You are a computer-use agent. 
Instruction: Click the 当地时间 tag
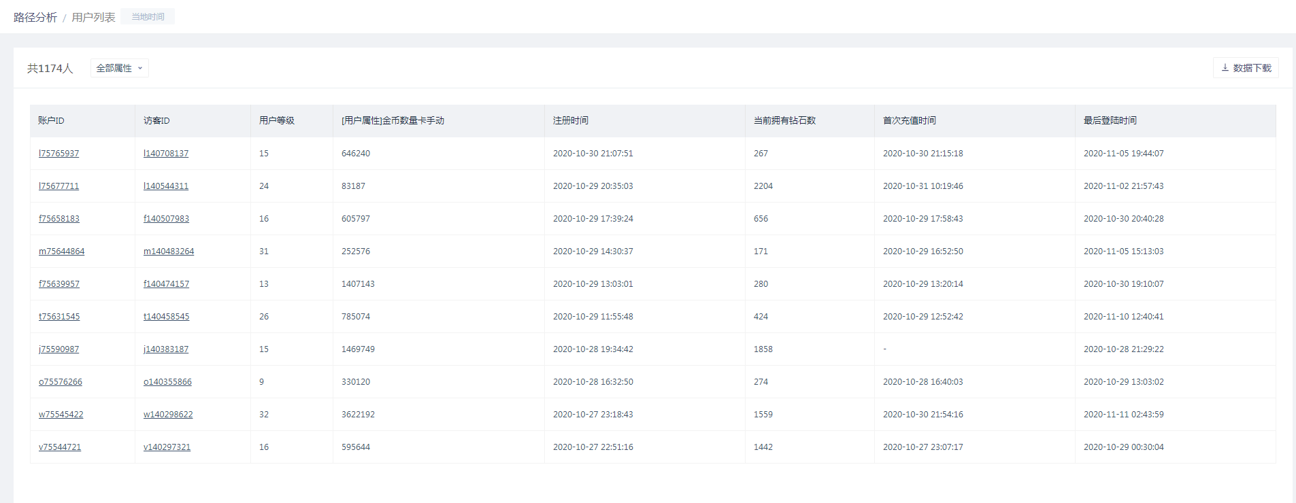click(148, 17)
